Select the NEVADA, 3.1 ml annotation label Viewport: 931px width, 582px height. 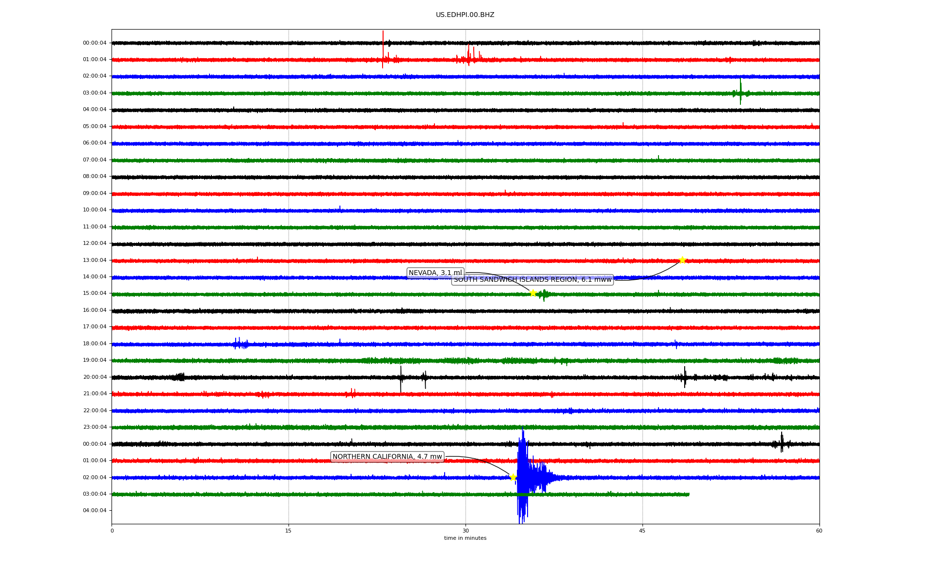pos(435,273)
